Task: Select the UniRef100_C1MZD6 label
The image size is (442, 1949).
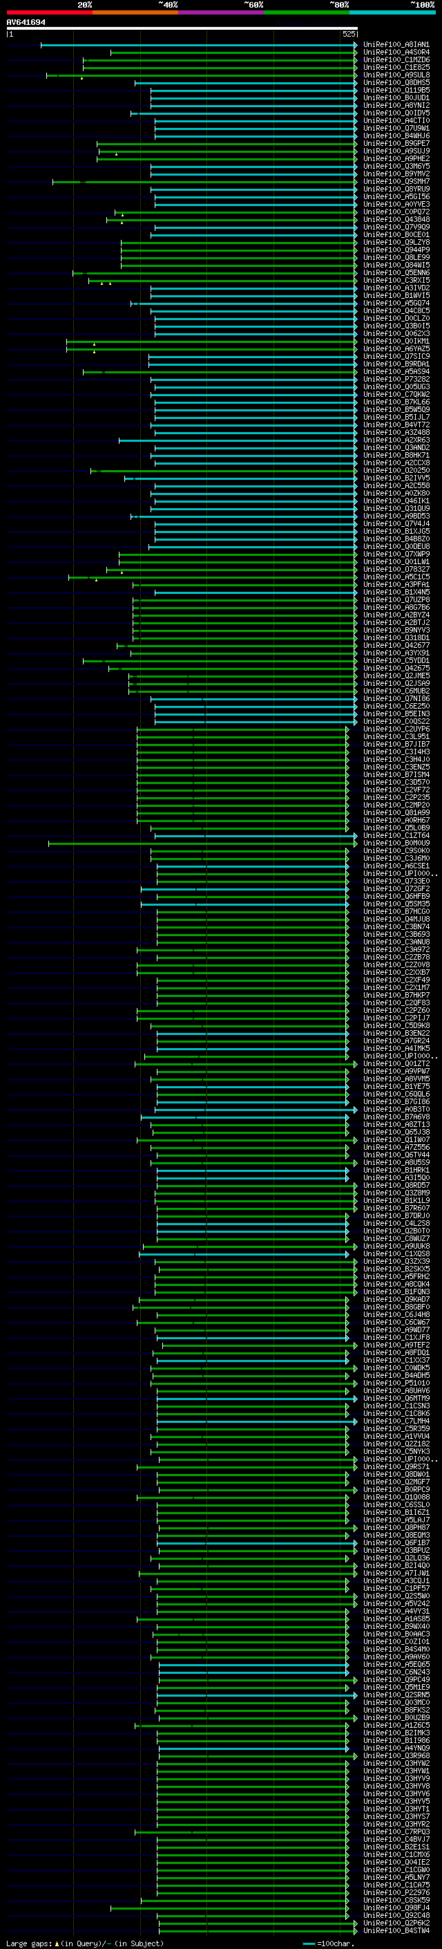Action: (x=396, y=59)
